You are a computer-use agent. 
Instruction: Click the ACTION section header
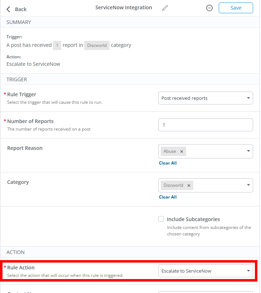coord(15,253)
